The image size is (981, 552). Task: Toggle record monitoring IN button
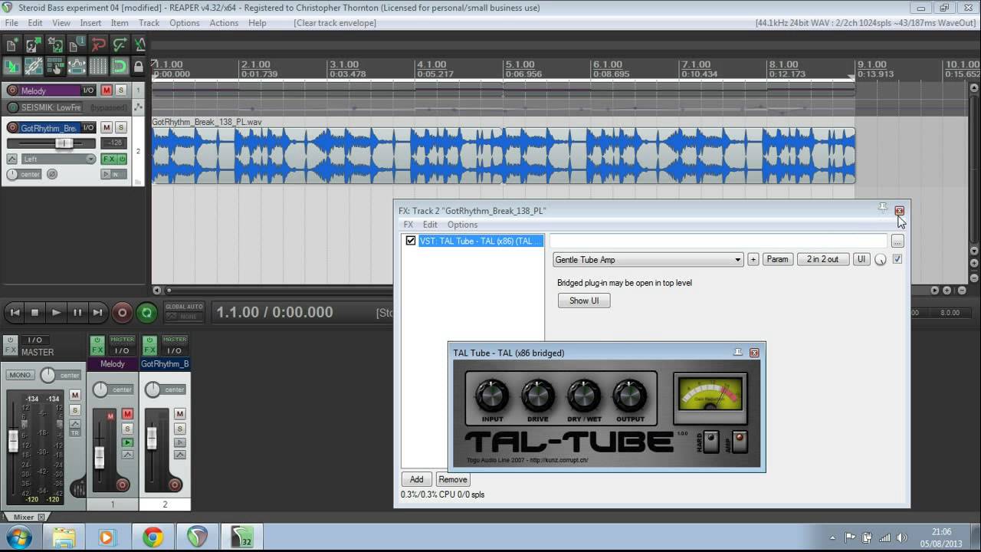tap(114, 174)
